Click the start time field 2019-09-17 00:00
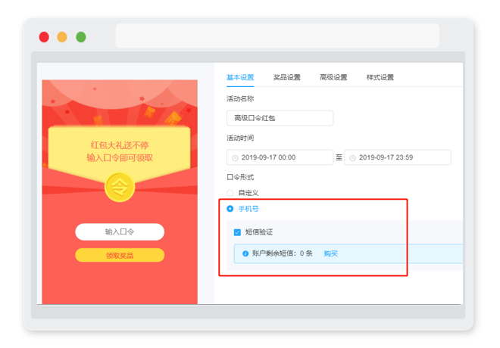Screen dimensions: 500x348 click(x=280, y=157)
